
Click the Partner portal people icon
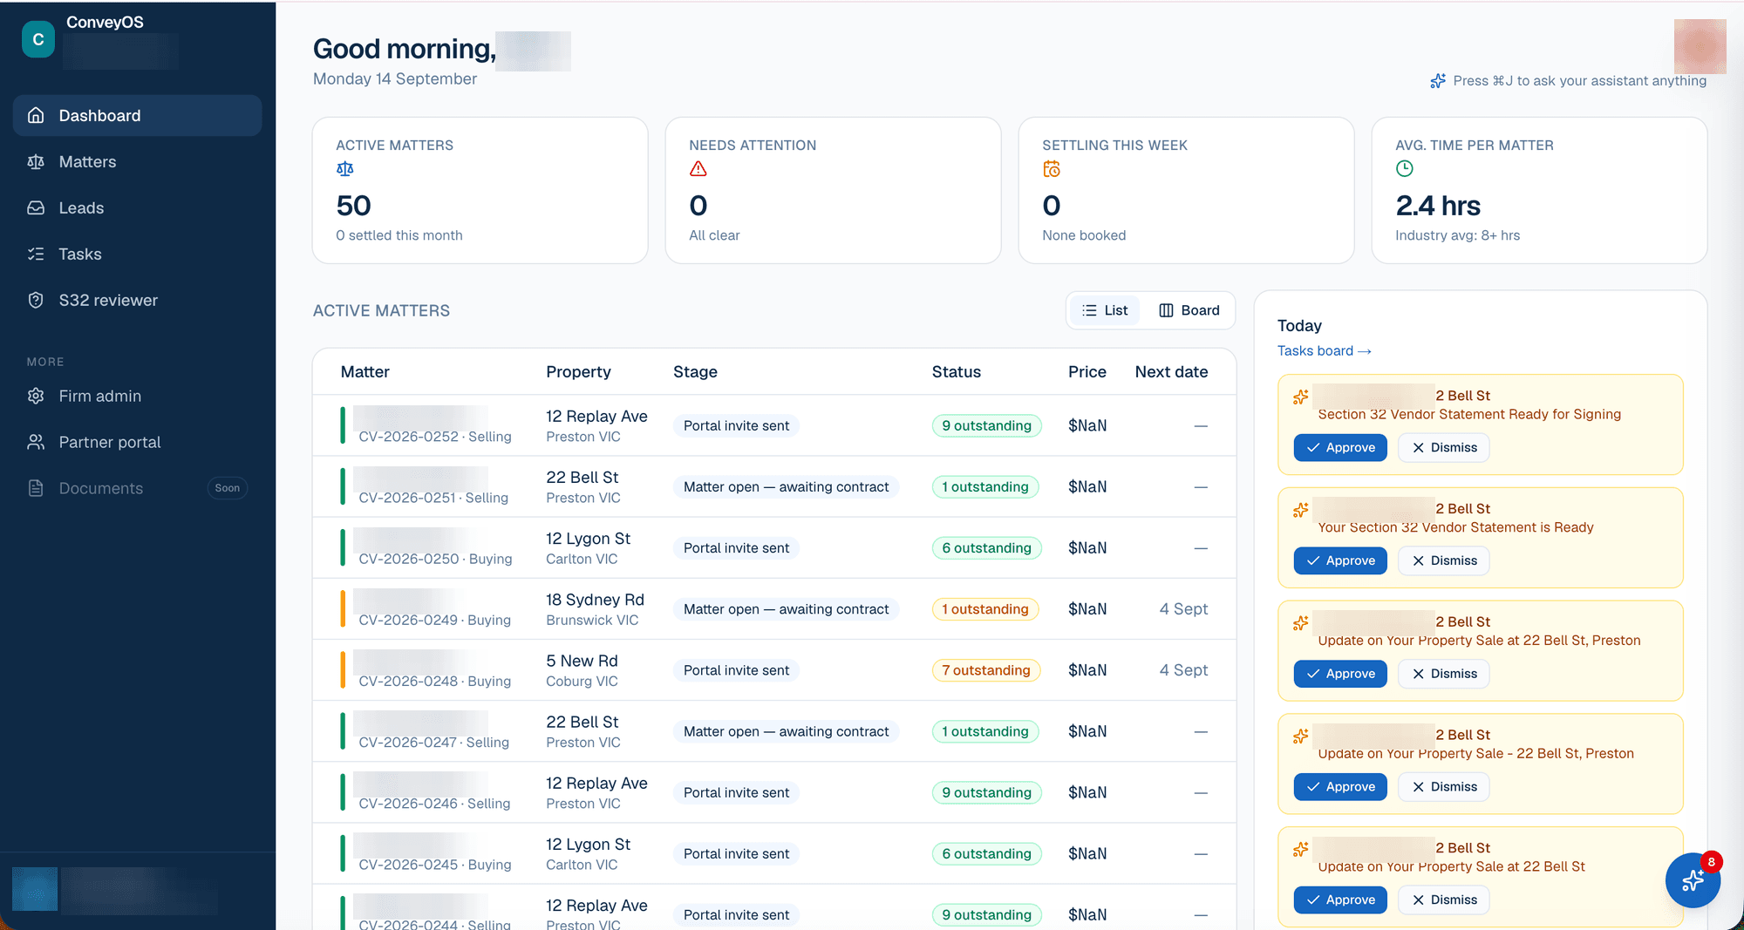pyautogui.click(x=36, y=442)
